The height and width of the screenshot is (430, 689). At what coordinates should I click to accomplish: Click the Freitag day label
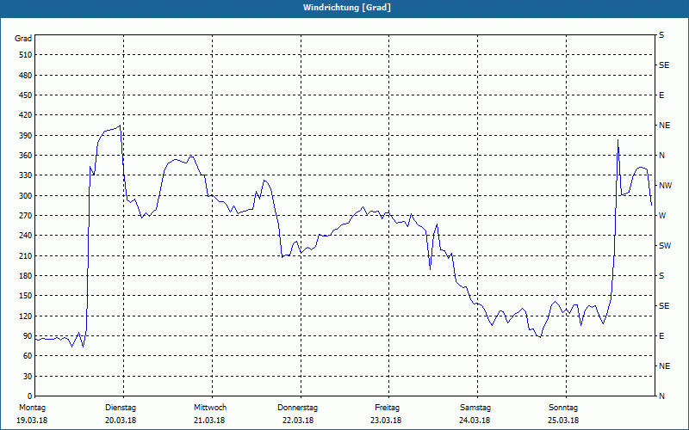387,408
